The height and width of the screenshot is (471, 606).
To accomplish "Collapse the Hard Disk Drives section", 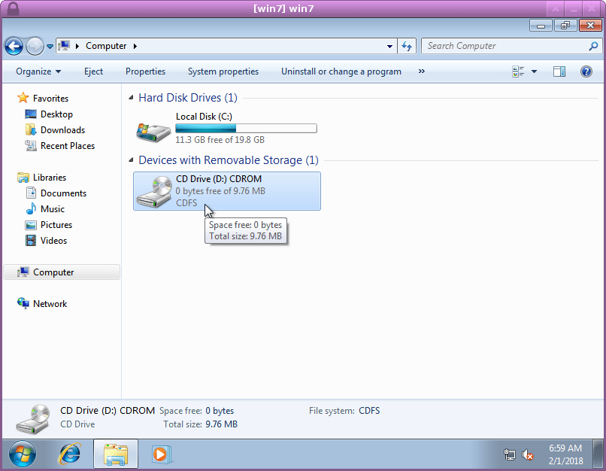I will (132, 98).
